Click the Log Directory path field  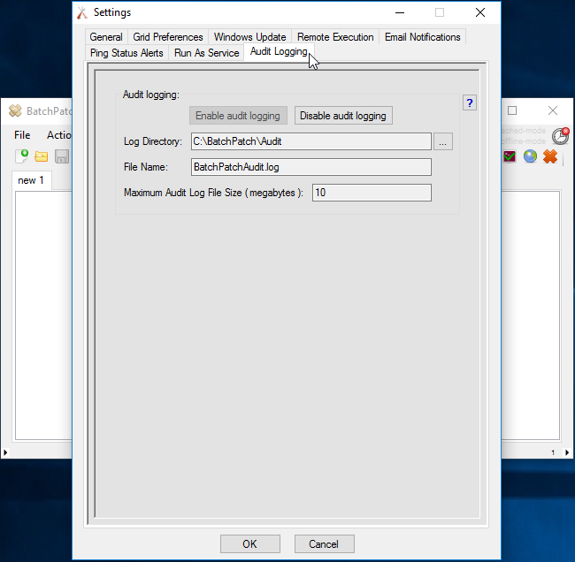coord(311,141)
